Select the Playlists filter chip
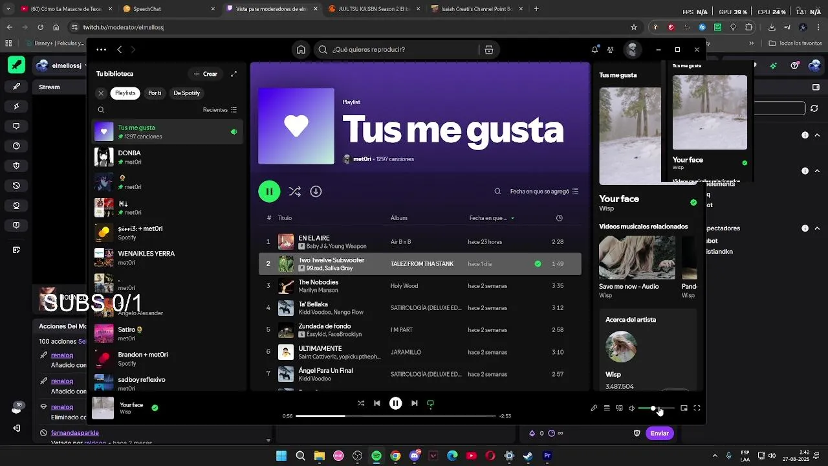828x466 pixels. tap(125, 93)
